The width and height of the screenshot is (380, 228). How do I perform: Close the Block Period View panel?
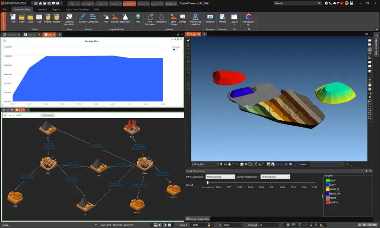click(370, 171)
